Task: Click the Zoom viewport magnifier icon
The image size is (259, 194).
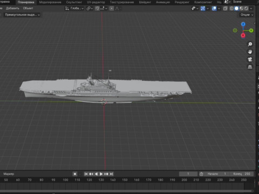Action: tap(250, 44)
